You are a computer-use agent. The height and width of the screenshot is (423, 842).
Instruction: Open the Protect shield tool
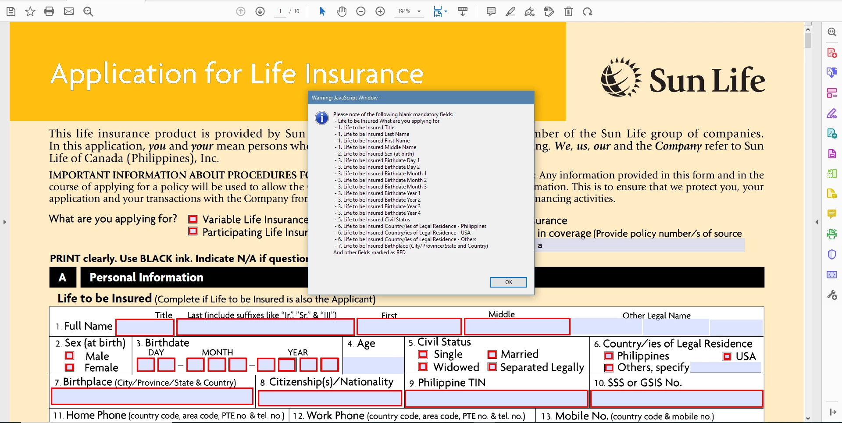click(x=832, y=254)
